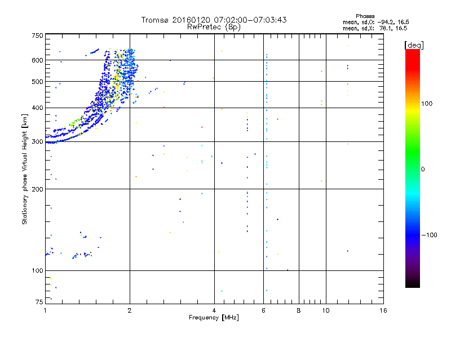The image size is (451, 338).
Task: Click the 750 tick on height axis
Action: click(x=37, y=35)
